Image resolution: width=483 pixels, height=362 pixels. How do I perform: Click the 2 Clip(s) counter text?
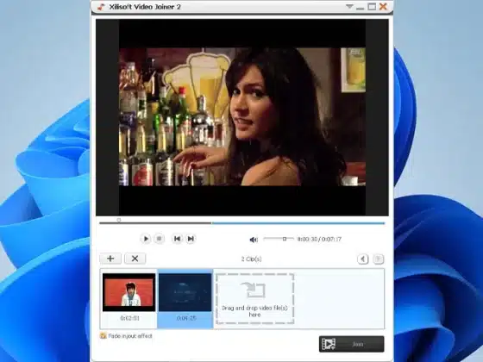click(x=251, y=259)
